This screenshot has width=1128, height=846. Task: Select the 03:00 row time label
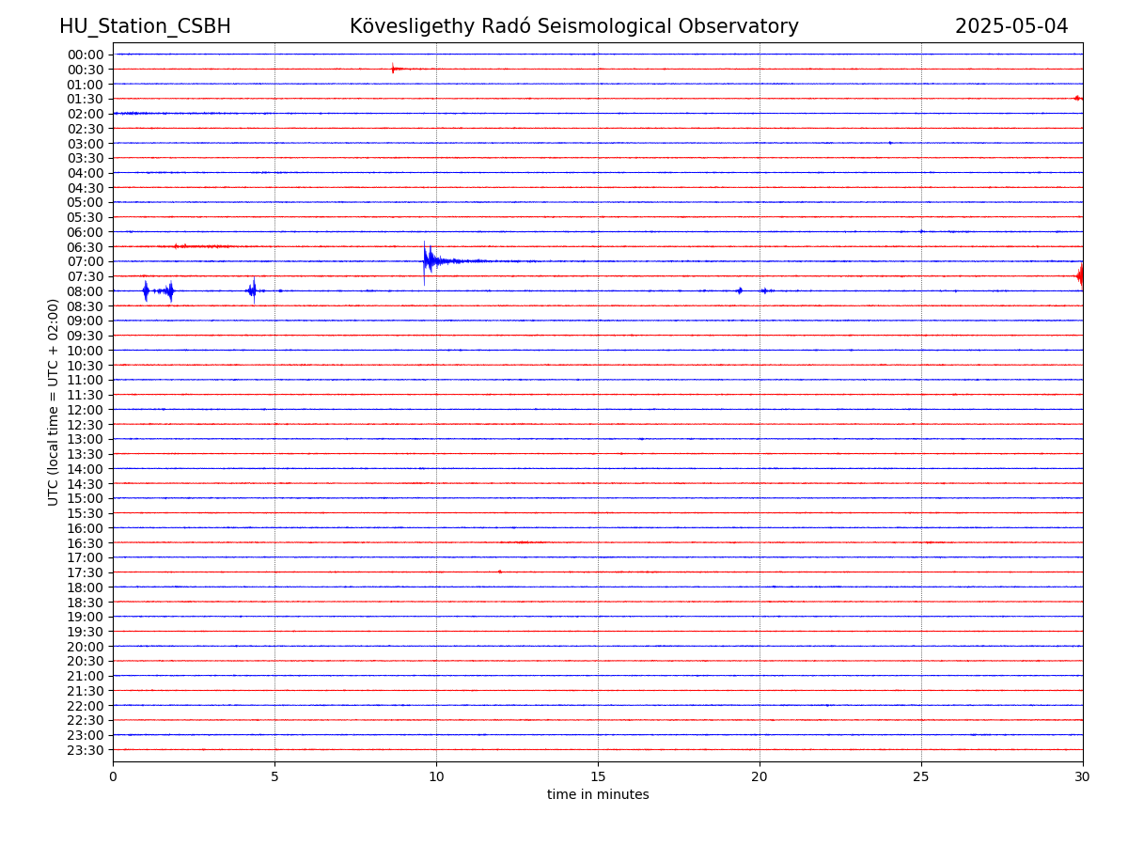[x=86, y=143]
